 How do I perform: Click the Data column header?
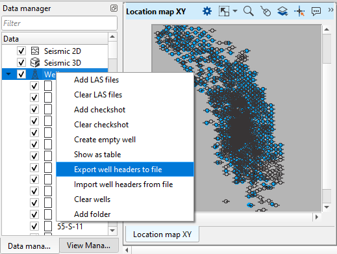[x=55, y=39]
